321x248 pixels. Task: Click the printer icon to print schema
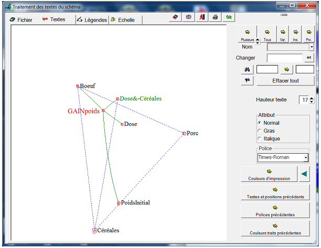tap(215, 17)
